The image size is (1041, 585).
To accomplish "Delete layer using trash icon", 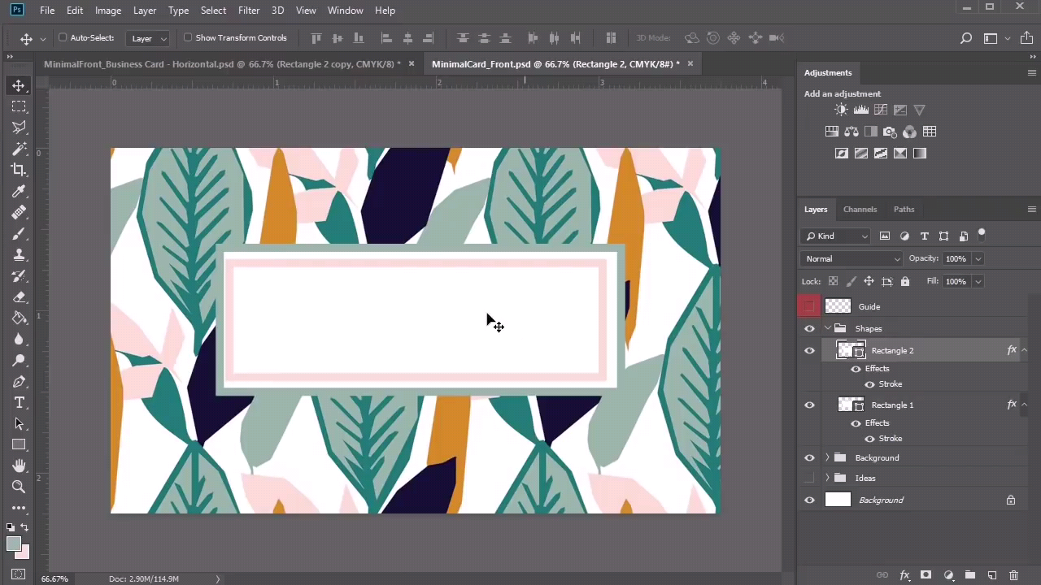I will [x=1013, y=575].
